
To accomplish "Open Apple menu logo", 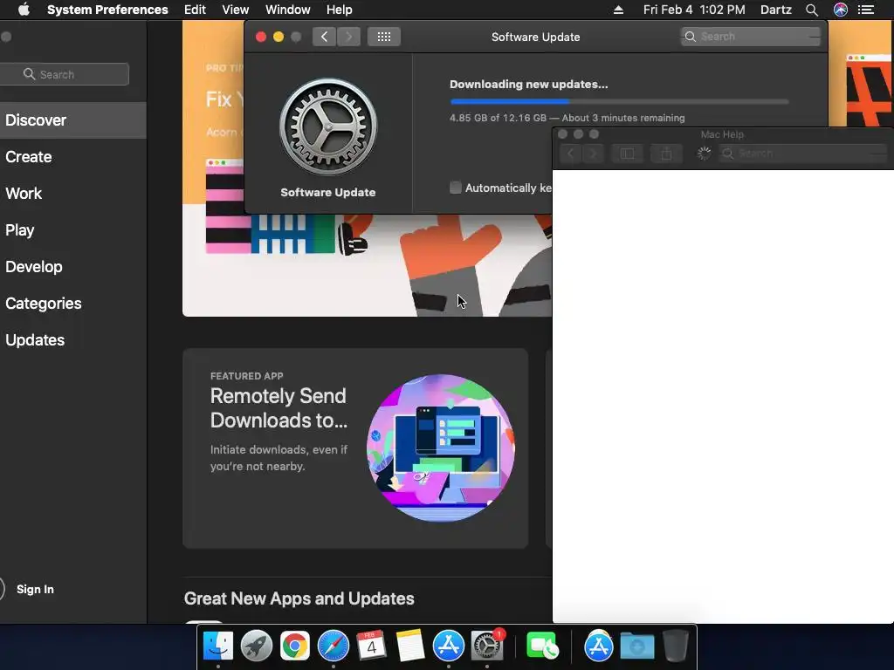I will tap(24, 10).
